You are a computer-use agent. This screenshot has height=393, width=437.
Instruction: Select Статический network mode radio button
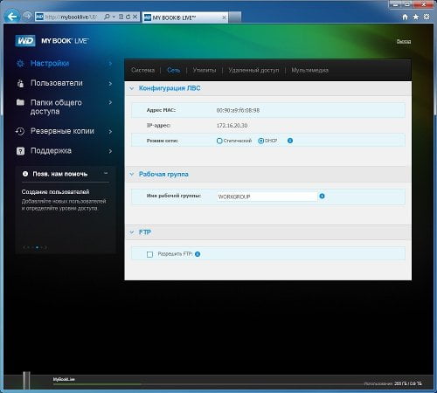pyautogui.click(x=219, y=141)
